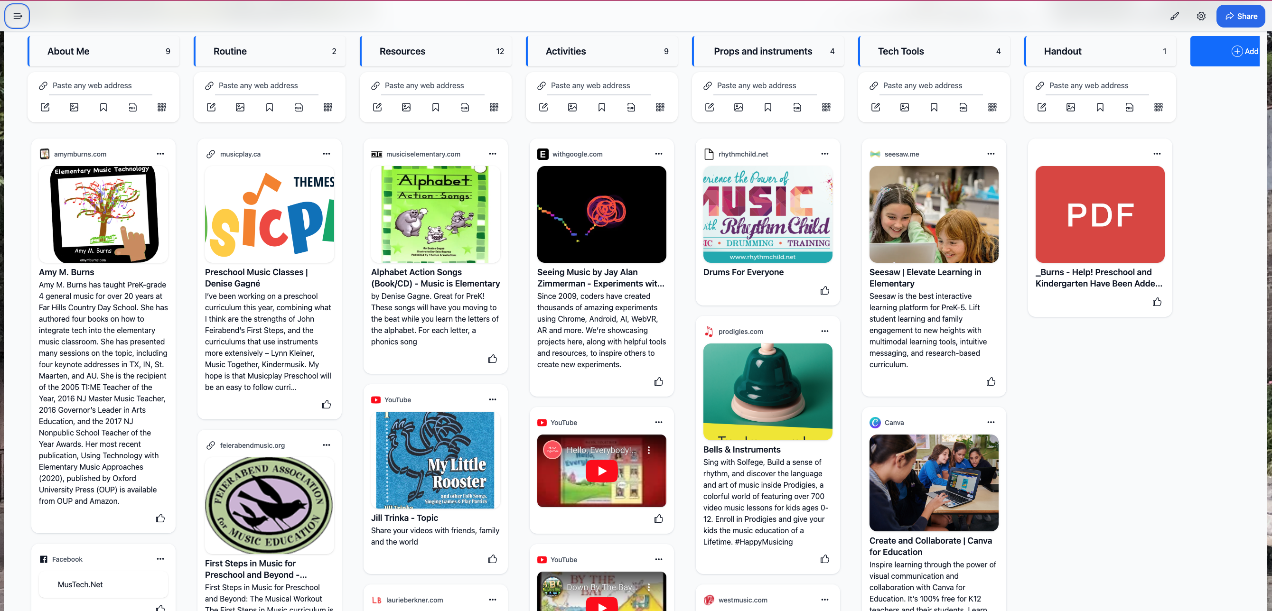
Task: Like the Amy M. Burns card
Action: (x=160, y=518)
